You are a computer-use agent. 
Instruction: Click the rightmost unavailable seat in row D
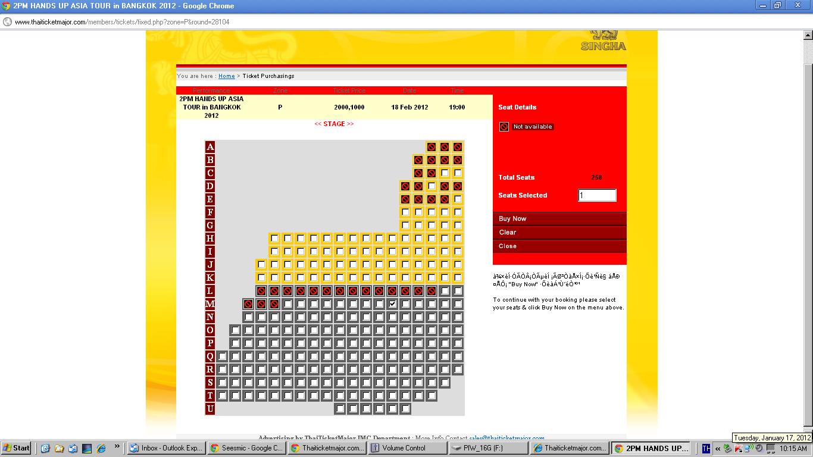(x=458, y=186)
